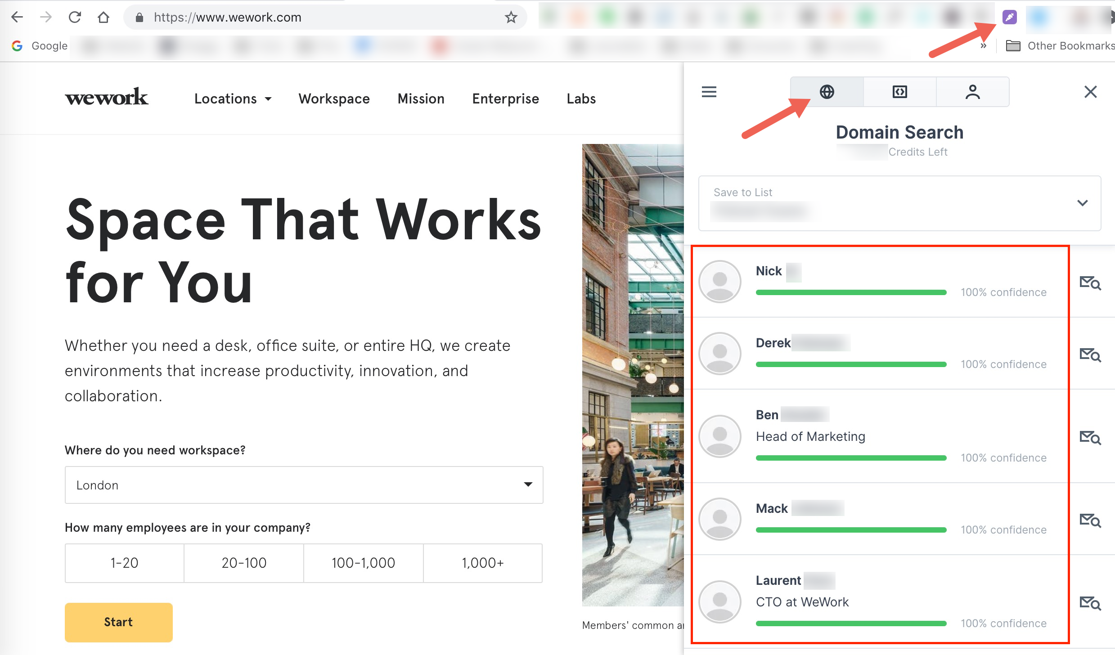Image resolution: width=1115 pixels, height=655 pixels.
Task: Click the Domain Search heading
Action: point(899,132)
